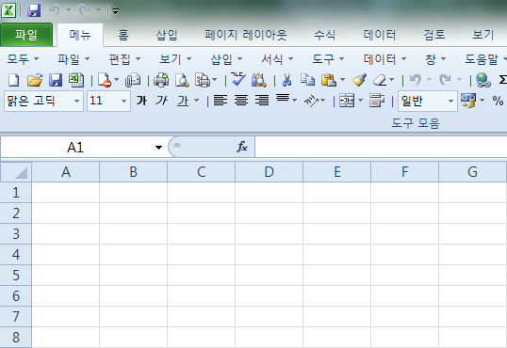
Task: Click the Excel application icon in title bar
Action: pos(8,10)
